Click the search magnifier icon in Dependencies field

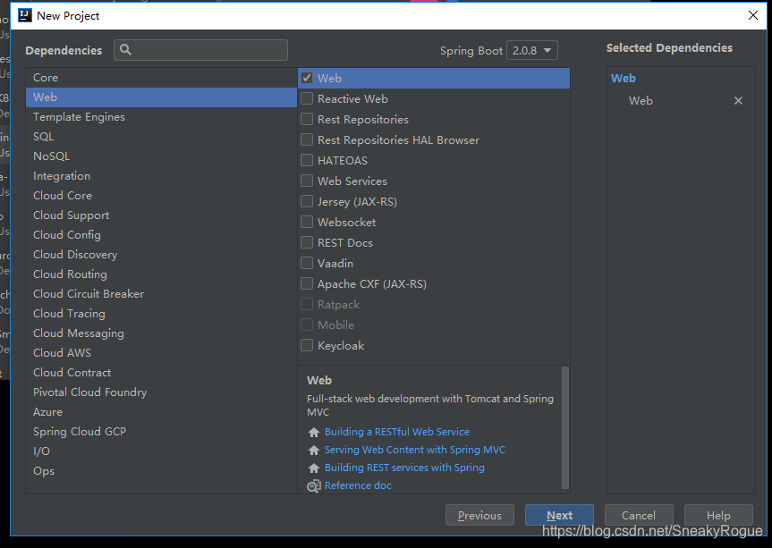pos(125,50)
